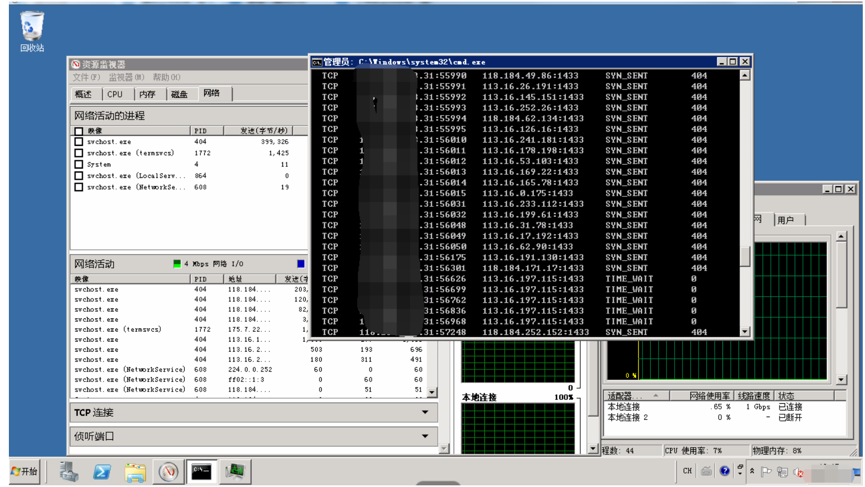
Task: Click the 开始 Start button
Action: [25, 471]
